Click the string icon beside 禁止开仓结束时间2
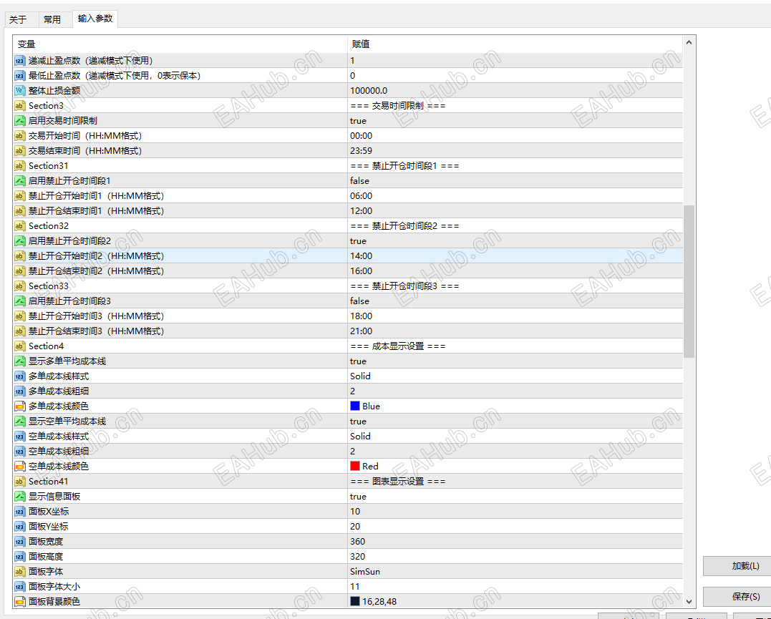This screenshot has height=619, width=771. click(19, 271)
